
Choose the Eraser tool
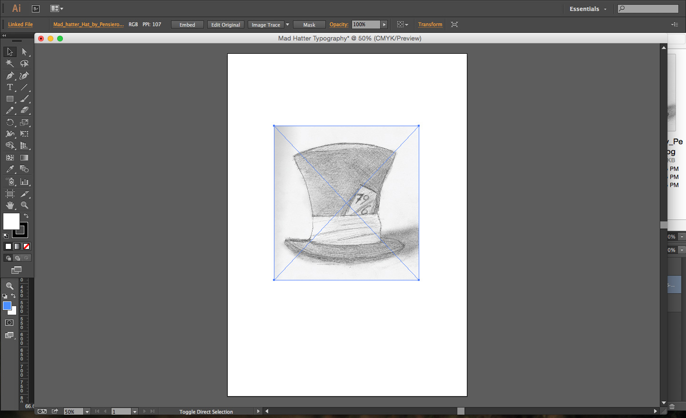pyautogui.click(x=24, y=110)
